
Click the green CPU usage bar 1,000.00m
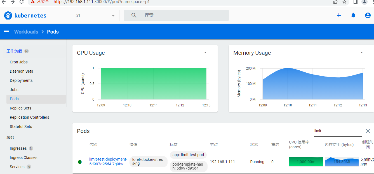(x=306, y=162)
